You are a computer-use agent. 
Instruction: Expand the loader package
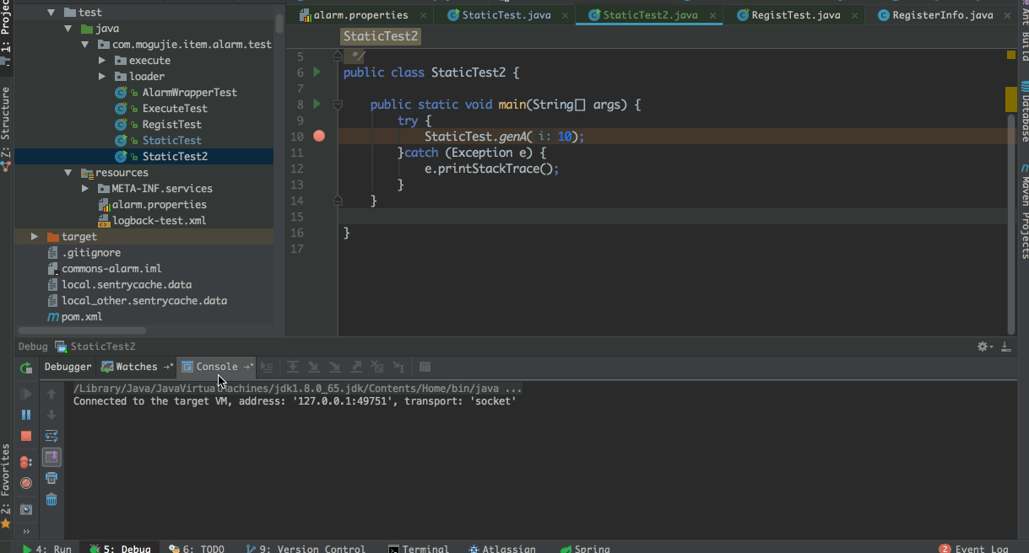tap(102, 77)
